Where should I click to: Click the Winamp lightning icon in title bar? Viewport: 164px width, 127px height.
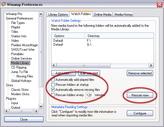pyautogui.click(x=4, y=4)
